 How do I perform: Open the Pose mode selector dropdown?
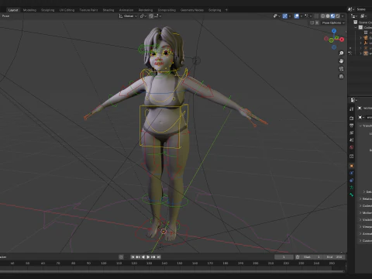pos(5,16)
